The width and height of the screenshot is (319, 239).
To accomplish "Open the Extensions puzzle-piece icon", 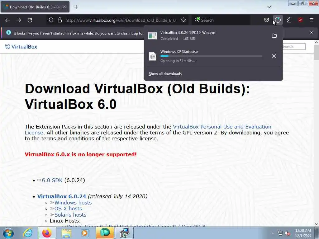I will coord(289,20).
